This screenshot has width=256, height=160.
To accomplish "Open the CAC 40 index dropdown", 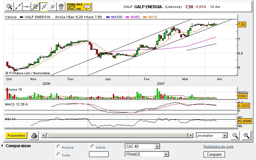I will tap(143, 146).
